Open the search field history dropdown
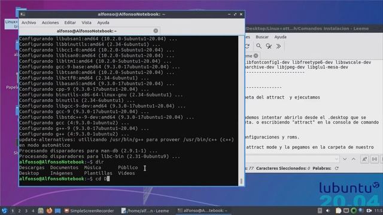 click(x=336, y=159)
